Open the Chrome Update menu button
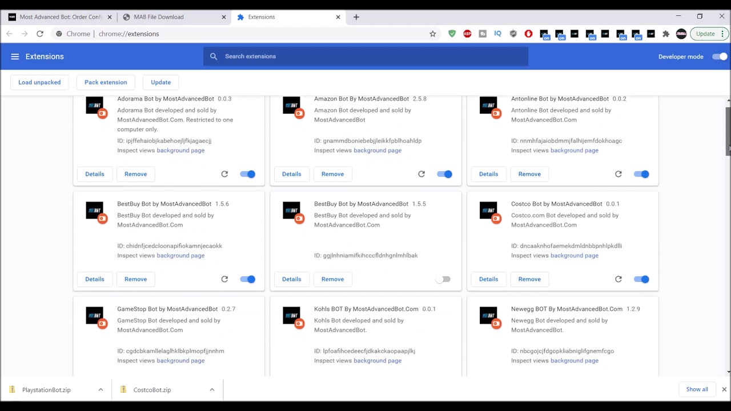 point(709,34)
